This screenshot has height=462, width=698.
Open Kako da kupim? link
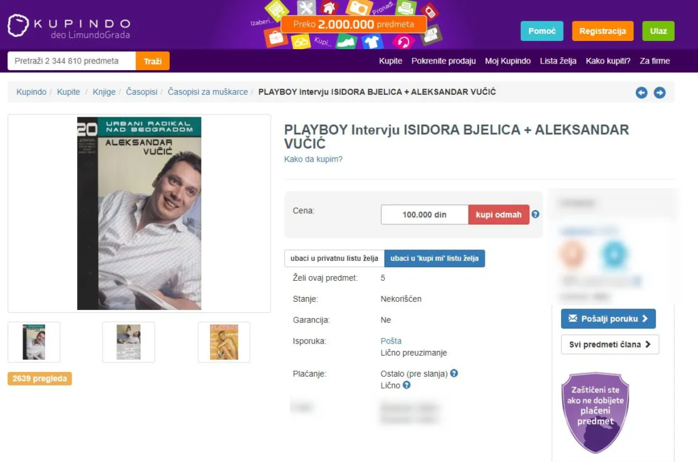[x=314, y=159]
